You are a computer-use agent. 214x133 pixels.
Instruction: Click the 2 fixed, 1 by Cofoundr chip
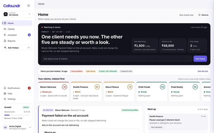pos(108,71)
